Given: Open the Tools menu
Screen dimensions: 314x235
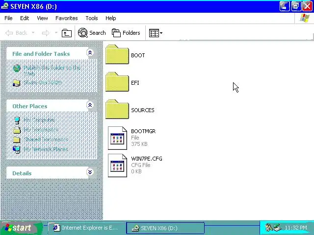Looking at the screenshot, I should 92,18.
